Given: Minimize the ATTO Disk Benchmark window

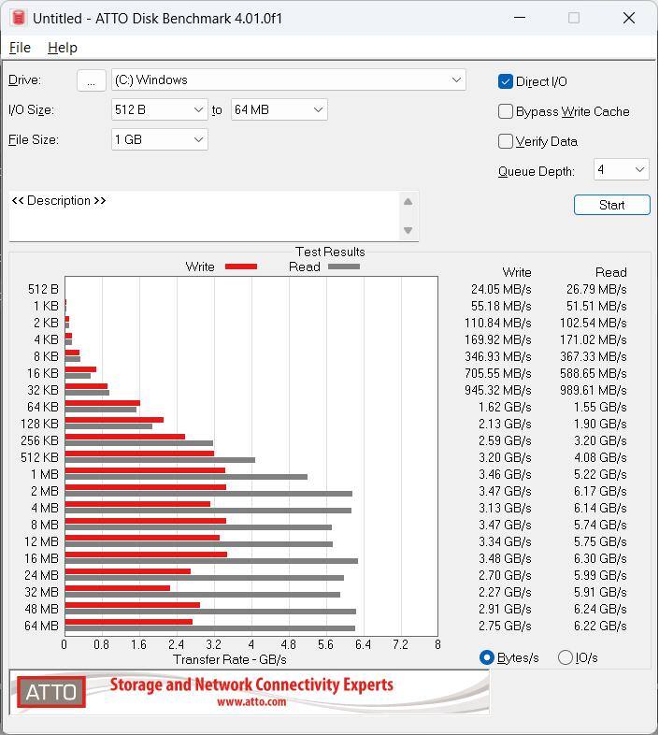Looking at the screenshot, I should click(x=520, y=18).
